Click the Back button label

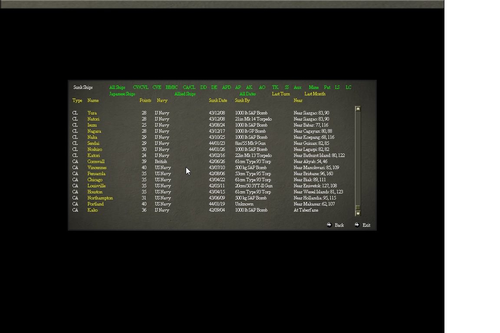(x=339, y=225)
